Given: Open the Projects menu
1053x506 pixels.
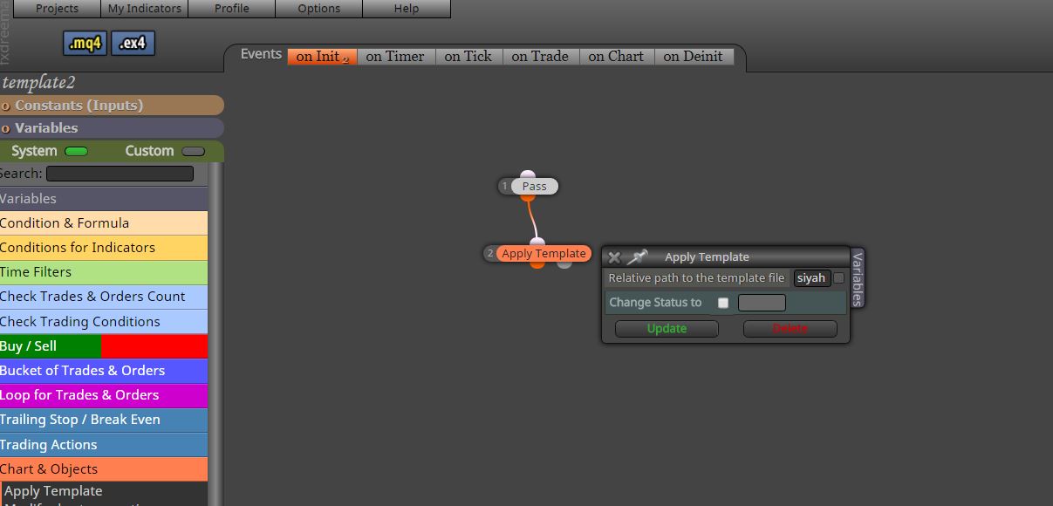Looking at the screenshot, I should pos(57,9).
